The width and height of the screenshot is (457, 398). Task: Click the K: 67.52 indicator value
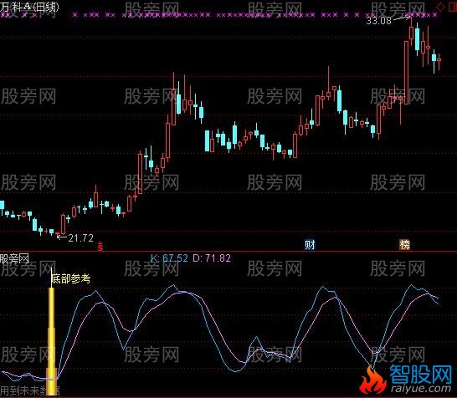click(169, 258)
